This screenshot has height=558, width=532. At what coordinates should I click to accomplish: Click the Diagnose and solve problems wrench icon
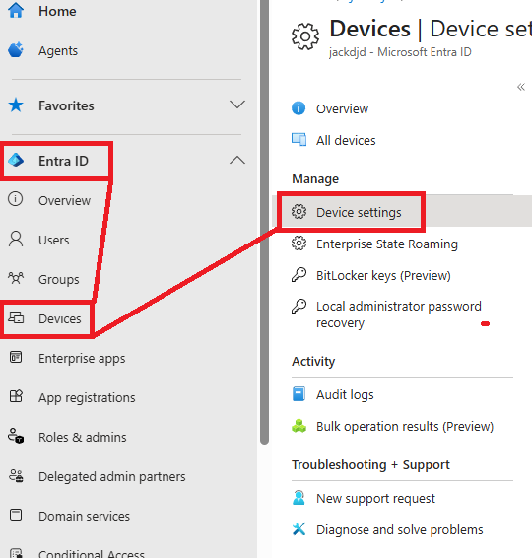pos(299,529)
